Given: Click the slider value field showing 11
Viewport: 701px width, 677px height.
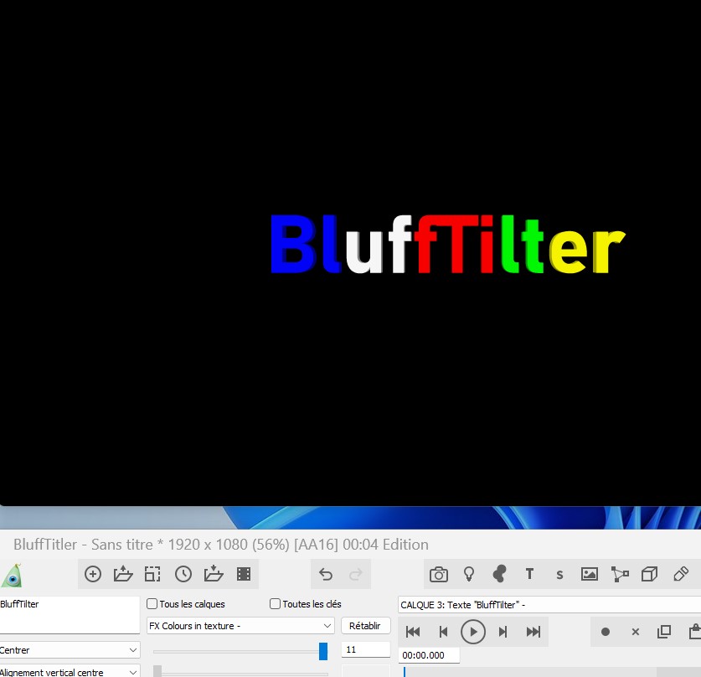Looking at the screenshot, I should click(x=366, y=649).
